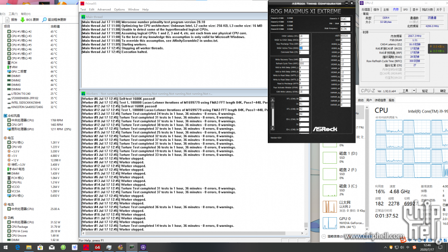Select the VBAT 电池 voltage row
This screenshot has width=448, height=252.
[x=34, y=169]
